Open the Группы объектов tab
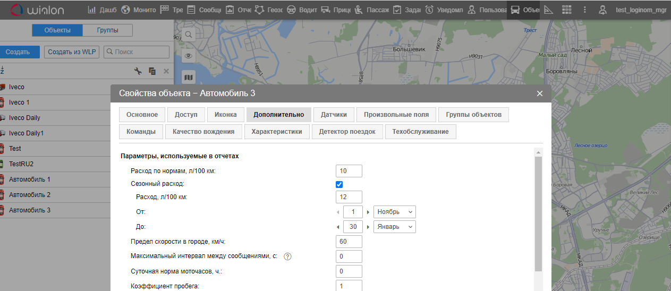Image resolution: width=671 pixels, height=291 pixels. tap(473, 115)
